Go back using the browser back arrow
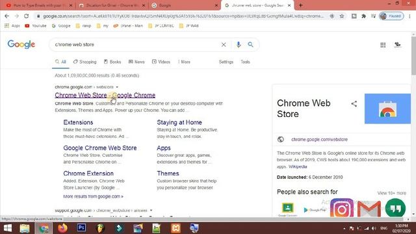This screenshot has height=234, width=416. point(7,16)
